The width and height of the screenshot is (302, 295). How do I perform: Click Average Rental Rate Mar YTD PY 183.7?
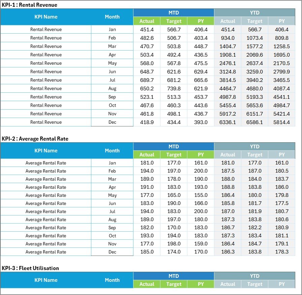click(281, 179)
